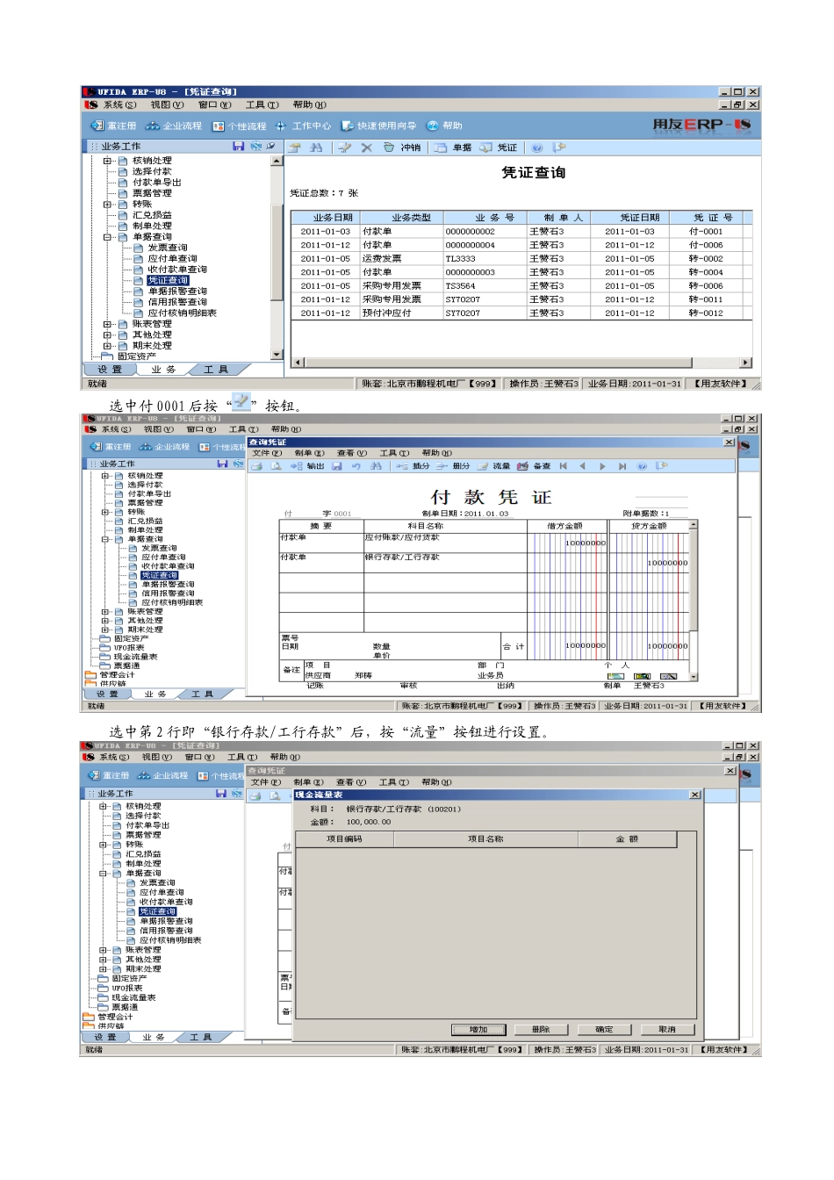The image size is (834, 1180).
Task: Open 查看(V) menu in 付款凭证 window
Action: pyautogui.click(x=352, y=453)
